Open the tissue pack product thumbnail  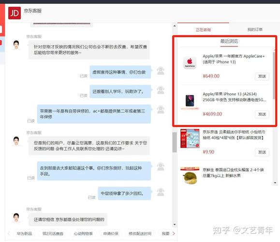coord(190,138)
